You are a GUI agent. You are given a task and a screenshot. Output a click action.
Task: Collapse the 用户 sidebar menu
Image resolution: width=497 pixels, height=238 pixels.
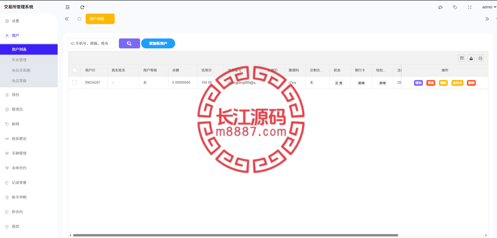29,36
